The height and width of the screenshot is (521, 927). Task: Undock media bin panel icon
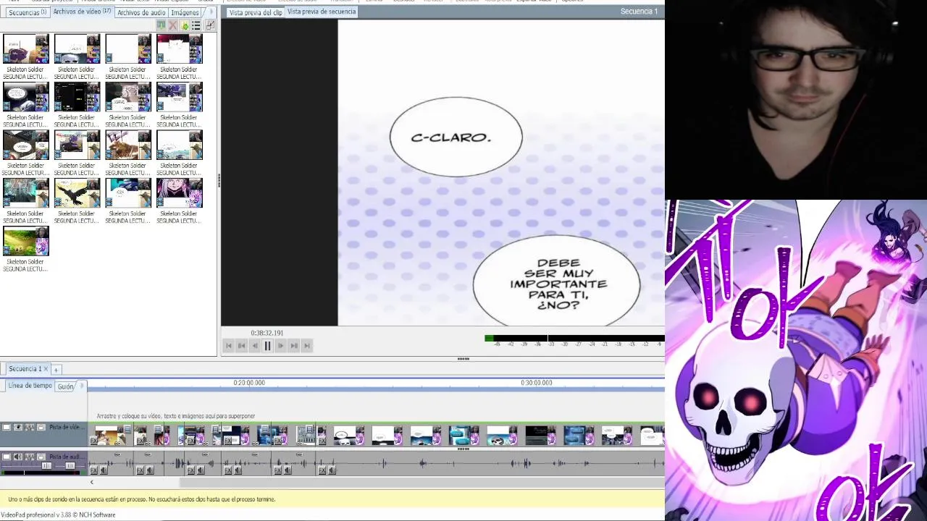[210, 25]
